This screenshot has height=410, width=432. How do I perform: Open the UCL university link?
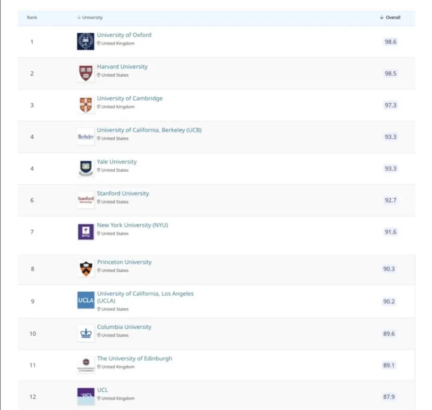[102, 390]
